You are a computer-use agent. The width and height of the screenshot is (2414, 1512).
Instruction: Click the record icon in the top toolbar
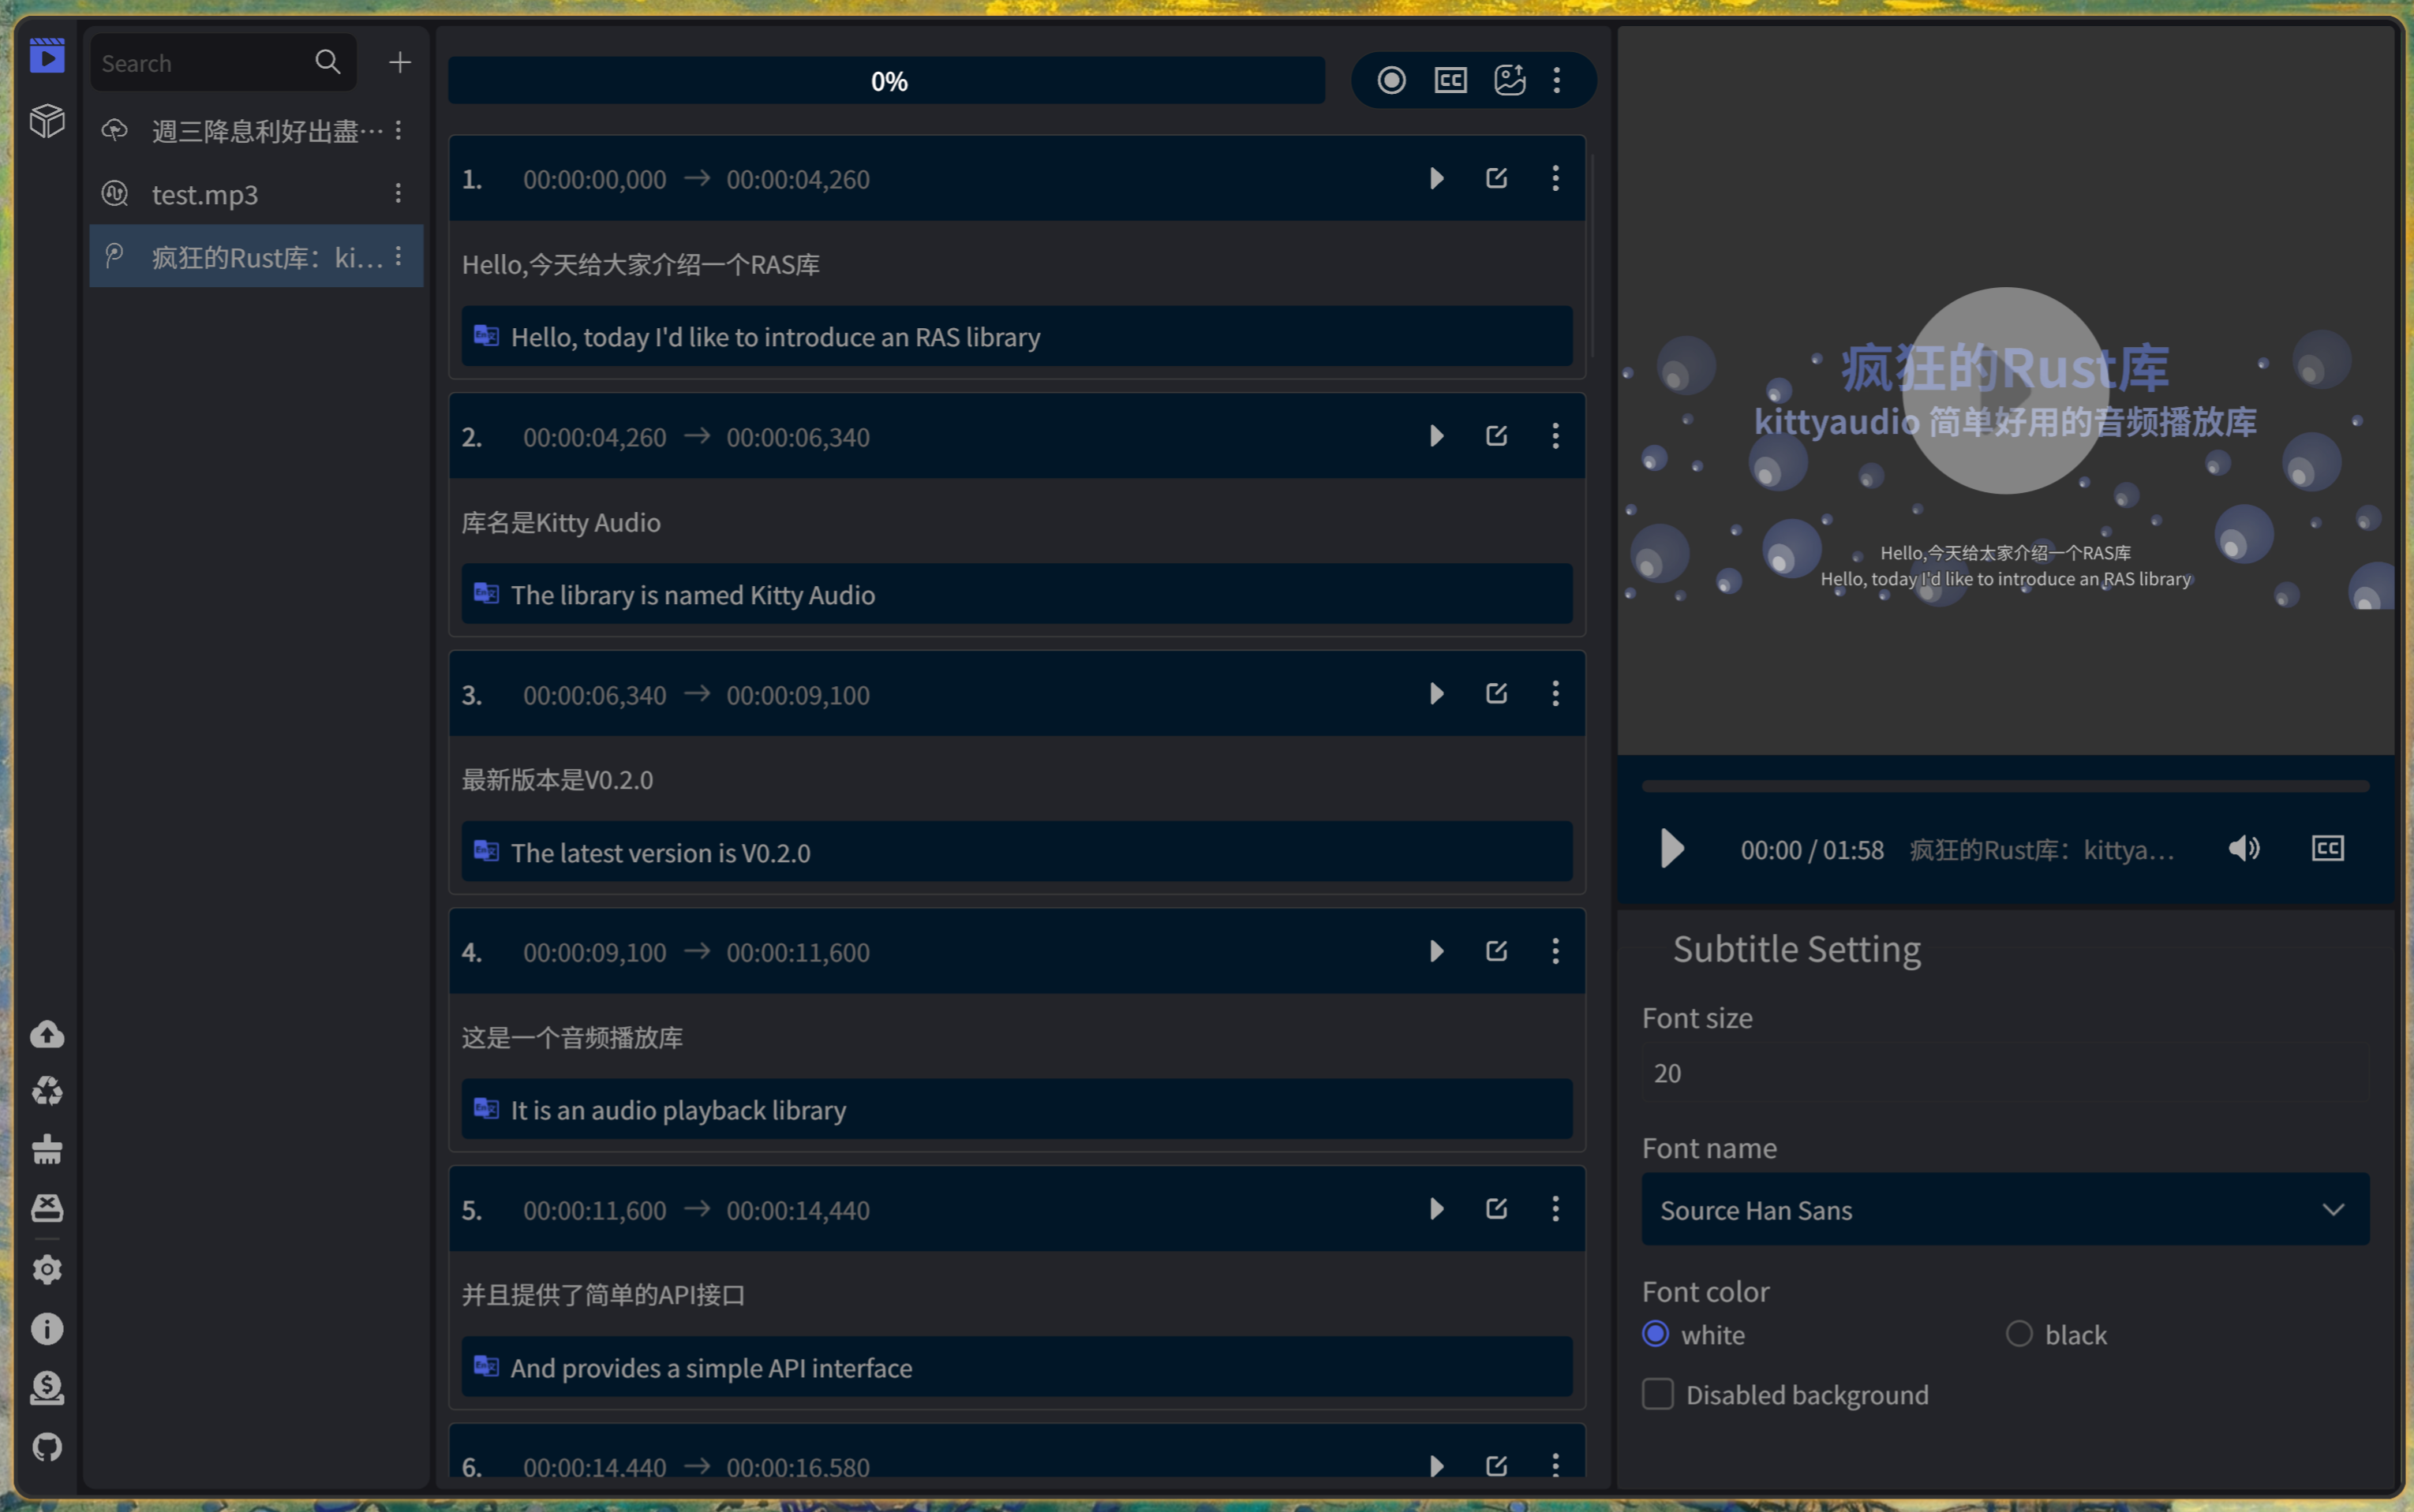click(x=1390, y=80)
